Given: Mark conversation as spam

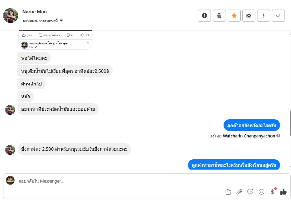Looking at the screenshot, I should click(x=204, y=15).
